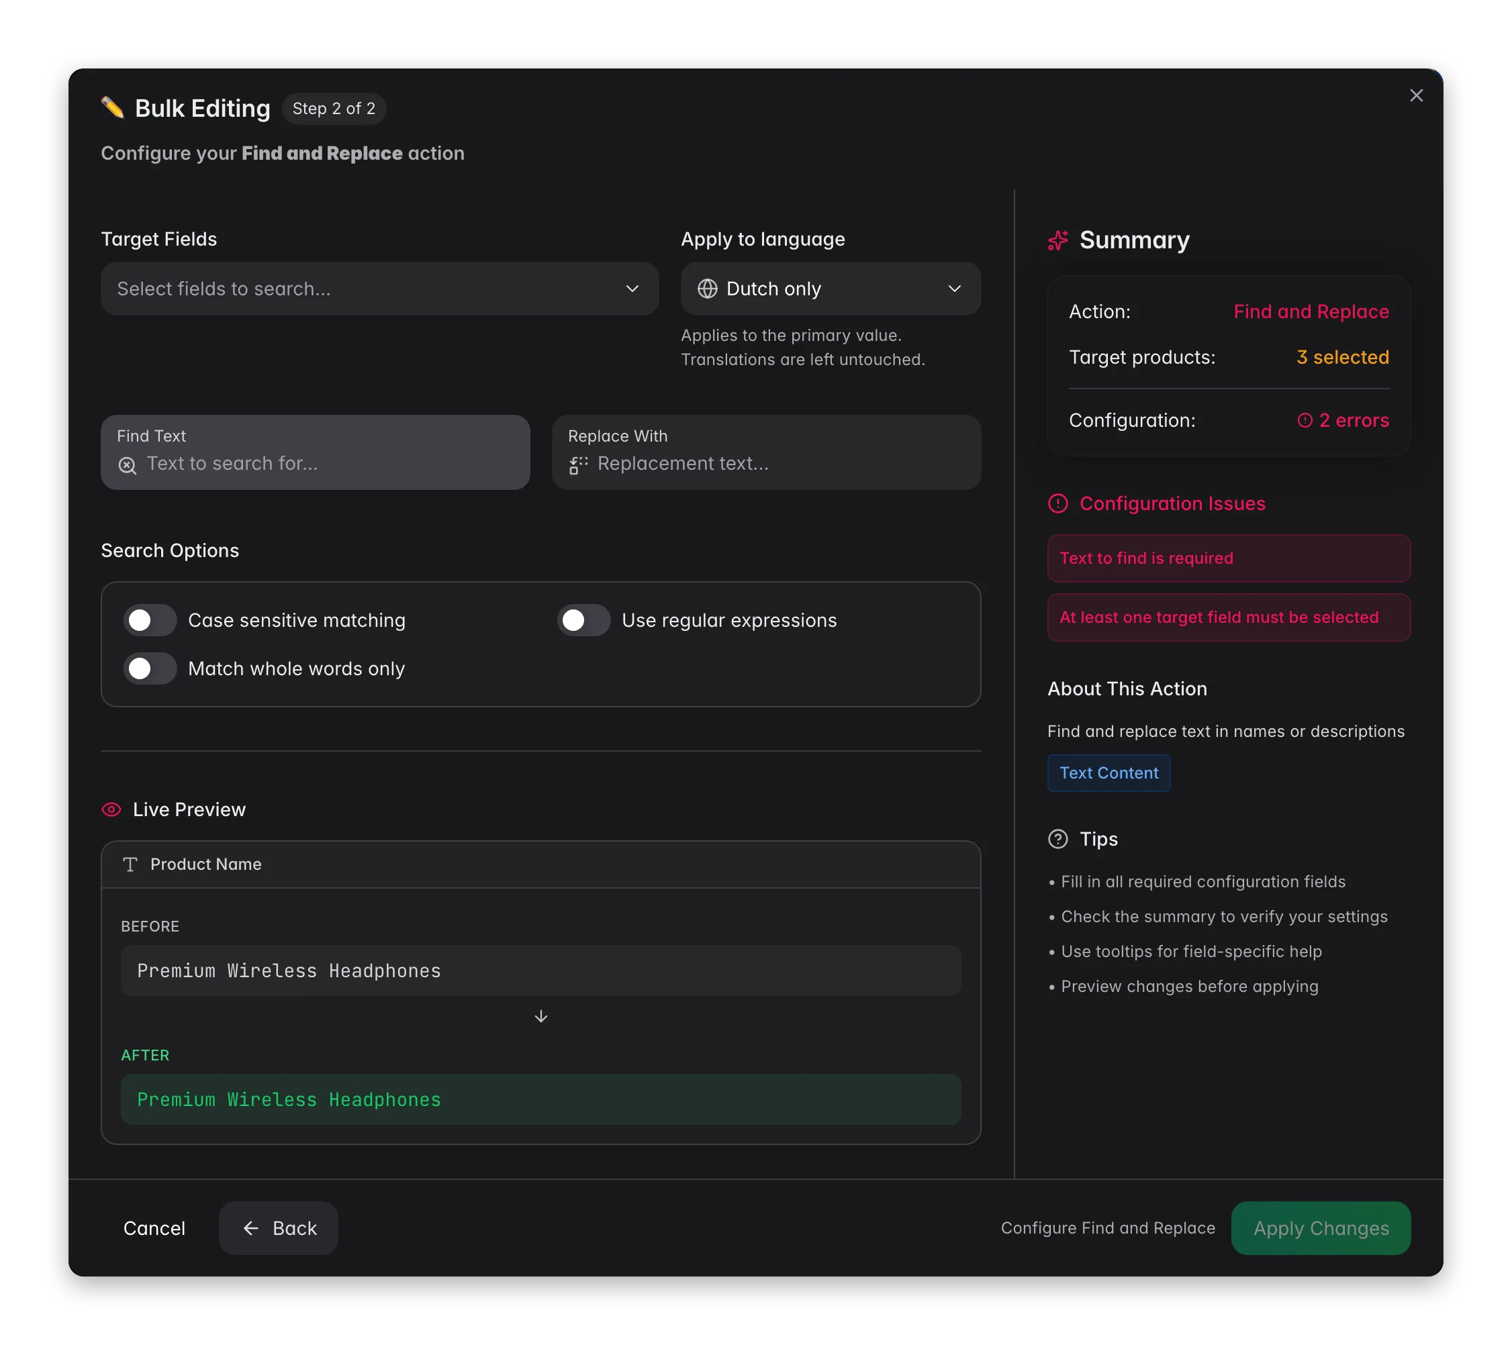Click the pencil icon beside Bulk Editing
1512x1345 pixels.
click(x=112, y=108)
